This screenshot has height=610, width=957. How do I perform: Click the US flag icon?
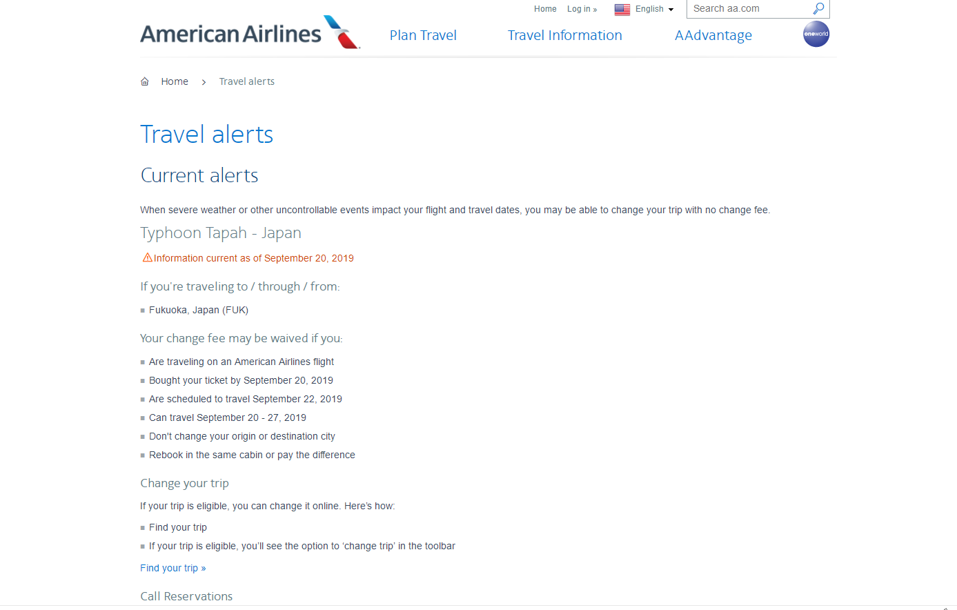pos(622,9)
